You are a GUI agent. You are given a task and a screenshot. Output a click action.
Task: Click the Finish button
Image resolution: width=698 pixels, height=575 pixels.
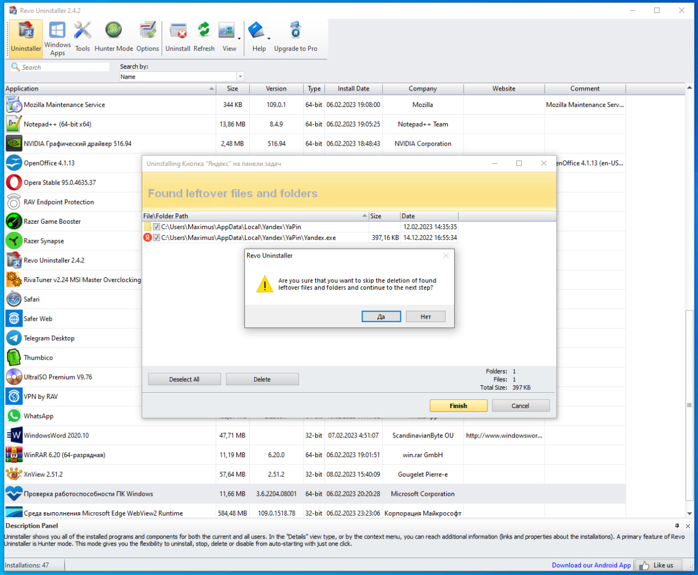tap(459, 406)
